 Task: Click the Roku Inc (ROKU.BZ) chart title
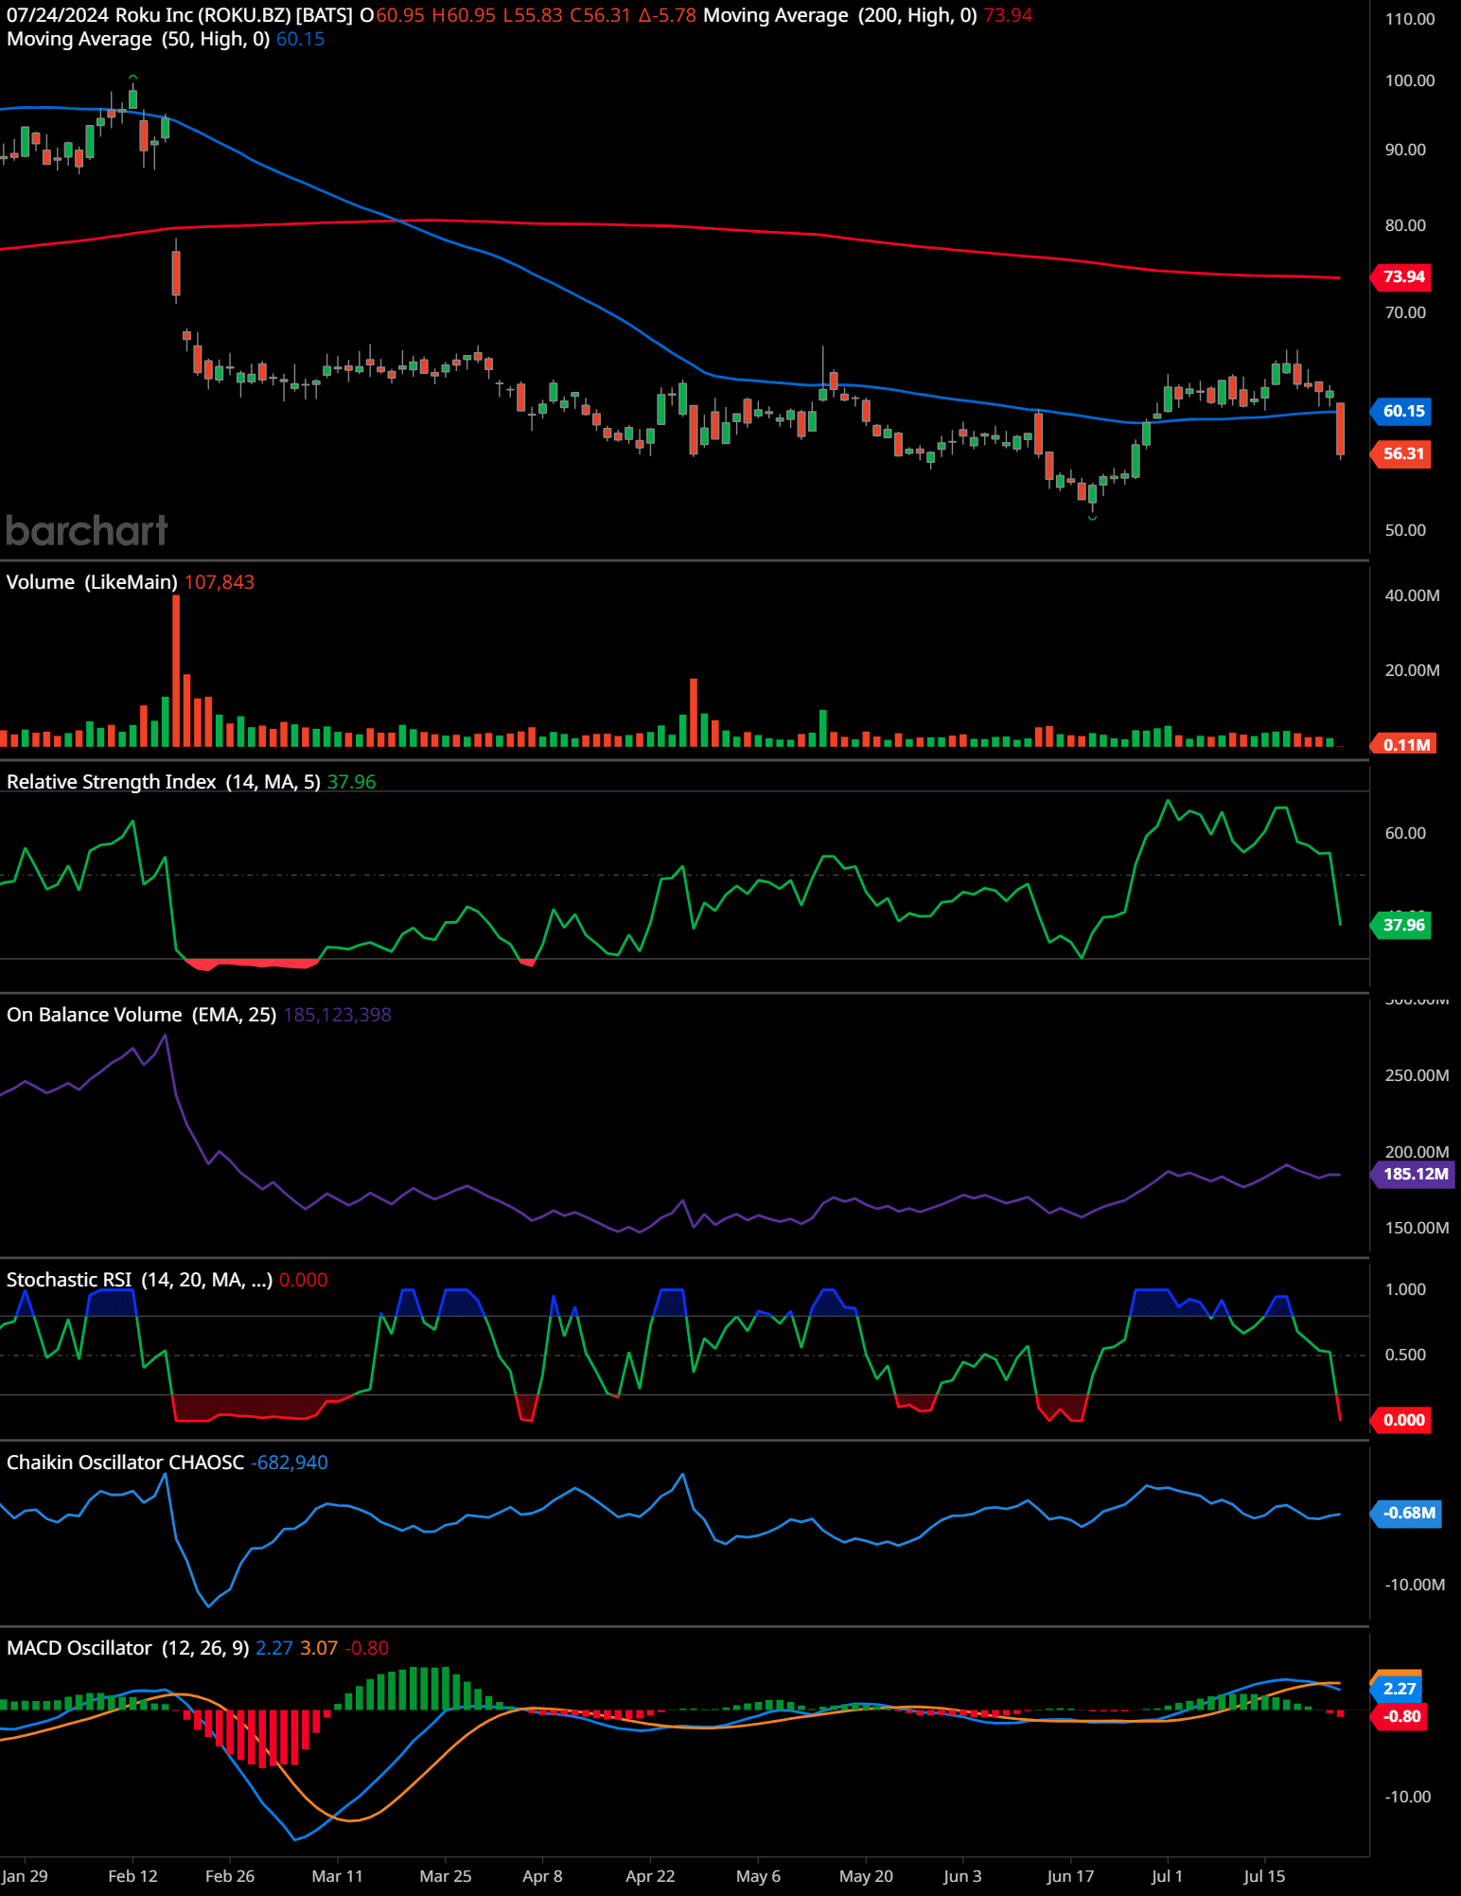tap(203, 15)
